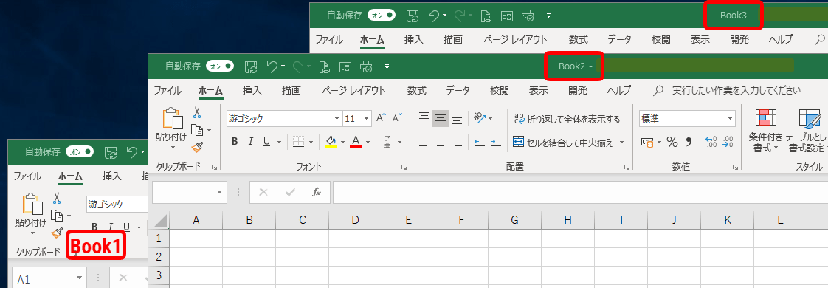Image resolution: width=828 pixels, height=288 pixels.
Task: Click Undo icon in Book3 title bar
Action: coord(433,16)
